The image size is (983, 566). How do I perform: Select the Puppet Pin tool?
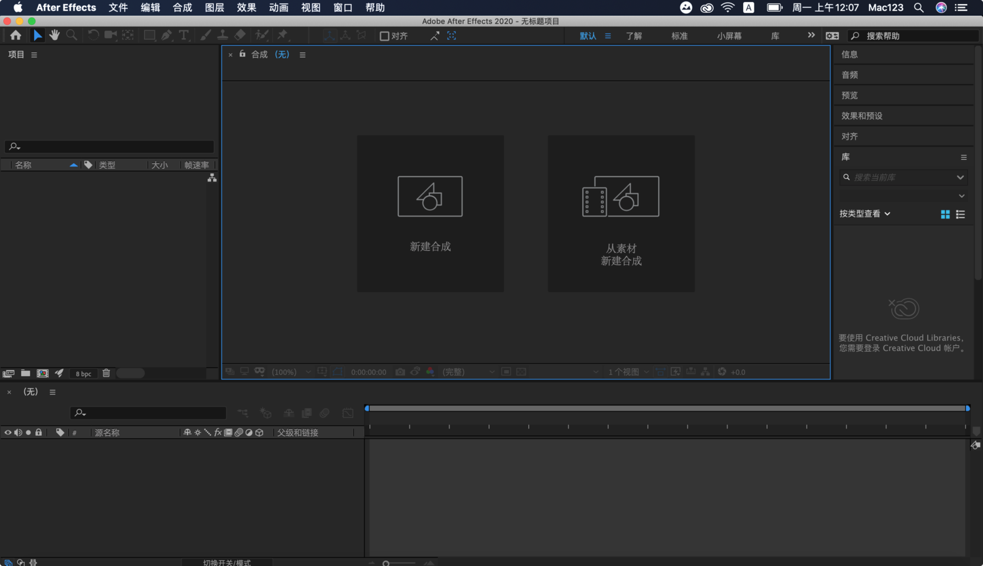click(282, 35)
